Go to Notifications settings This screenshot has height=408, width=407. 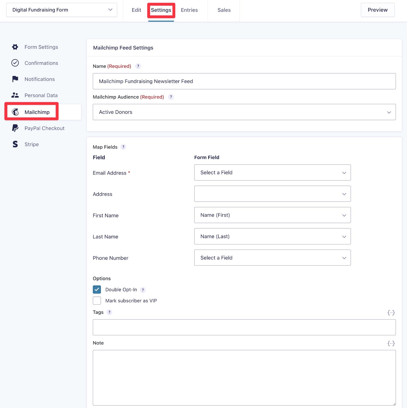[x=40, y=79]
